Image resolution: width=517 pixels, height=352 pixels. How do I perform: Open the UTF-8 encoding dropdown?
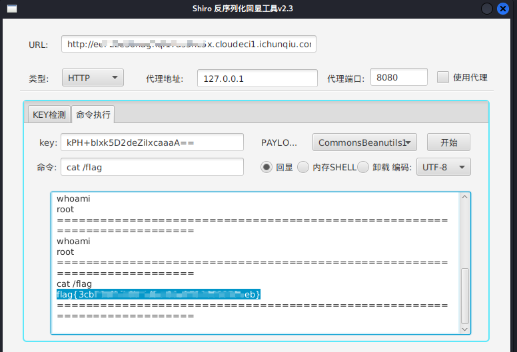(444, 167)
